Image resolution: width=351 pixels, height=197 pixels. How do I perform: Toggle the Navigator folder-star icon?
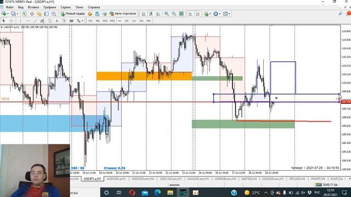39,14
